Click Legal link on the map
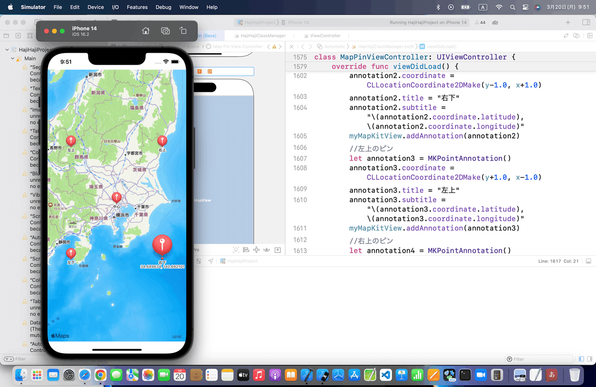Screen dimensions: 596x387 click(176, 336)
